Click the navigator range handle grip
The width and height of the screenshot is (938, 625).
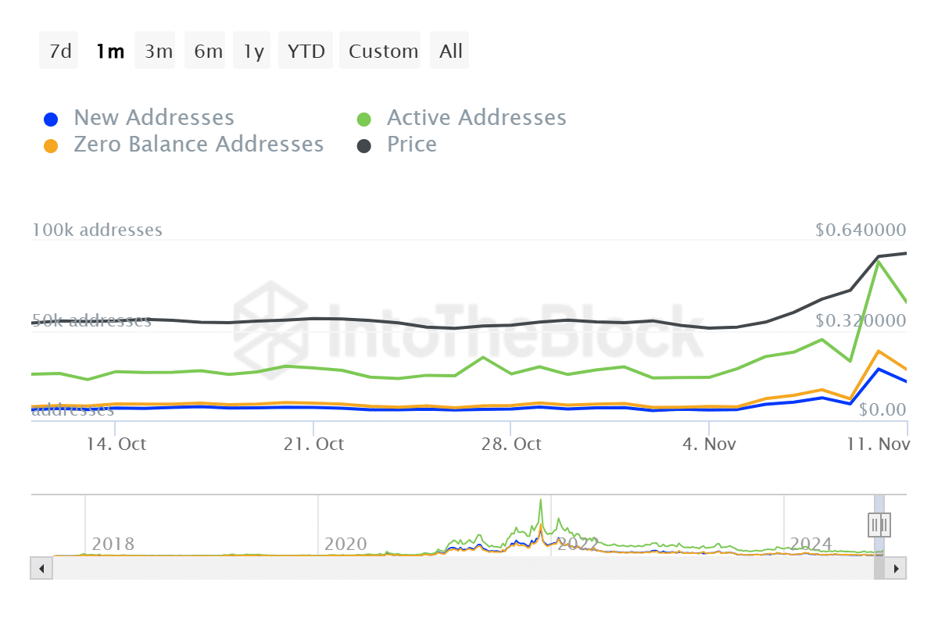tap(879, 524)
